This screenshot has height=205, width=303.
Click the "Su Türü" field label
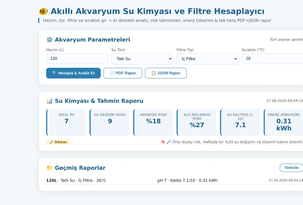118,50
